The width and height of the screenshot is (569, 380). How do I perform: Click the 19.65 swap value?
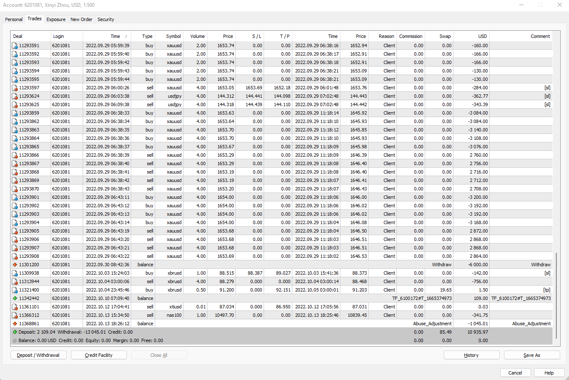(445, 290)
